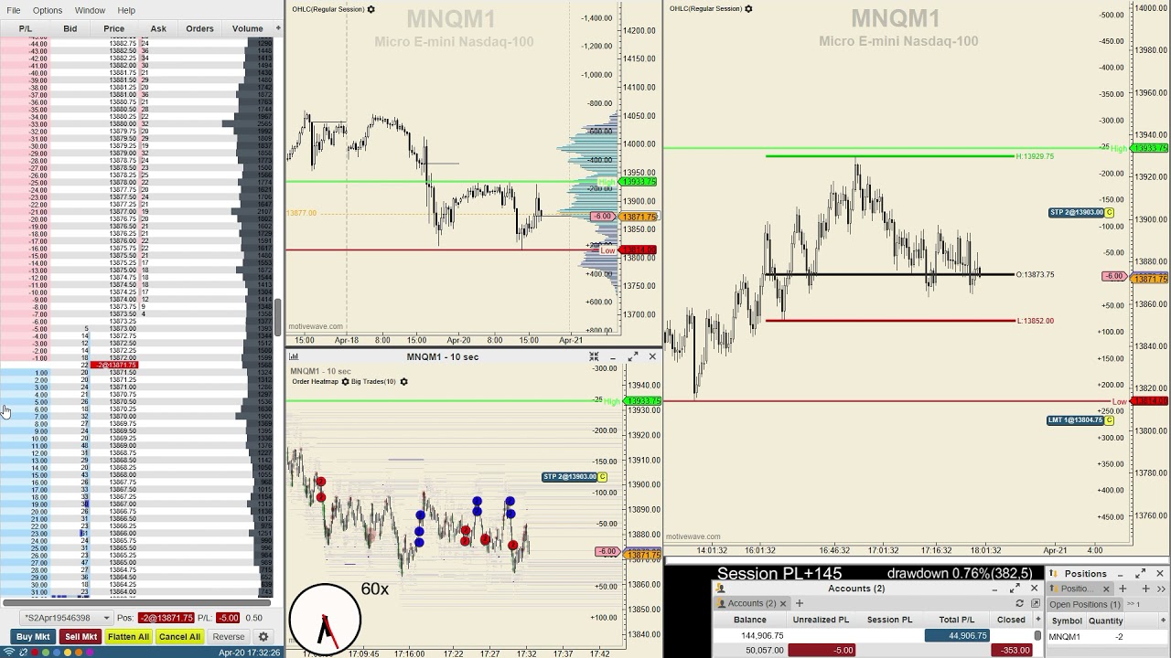Switch to the Open Positions (1) tab
Image resolution: width=1171 pixels, height=658 pixels.
(x=1085, y=604)
